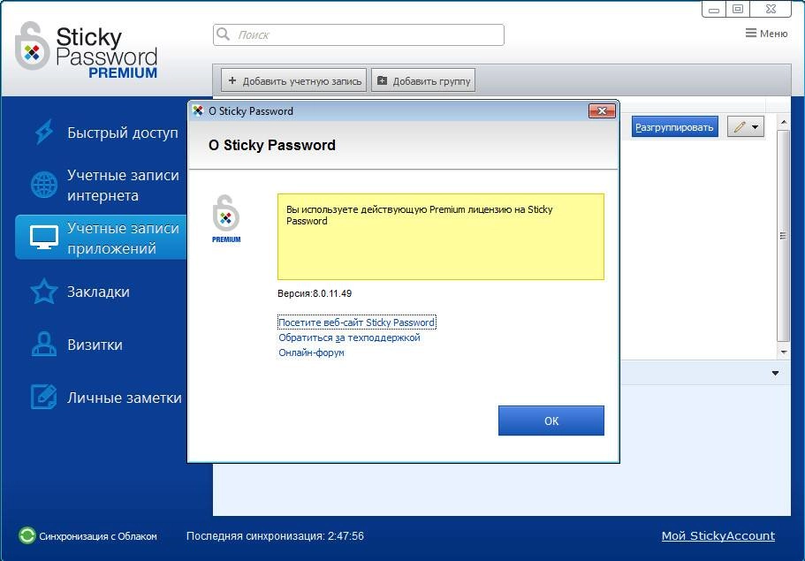This screenshot has width=805, height=561.
Task: Click the pencil edit icon
Action: coord(740,126)
